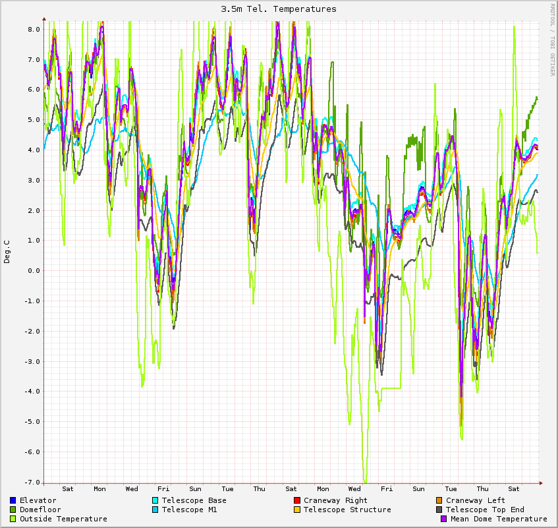Screen dimensions: 558x528
Task: Select the "Outside Temperature" legend text
Action: pyautogui.click(x=63, y=519)
